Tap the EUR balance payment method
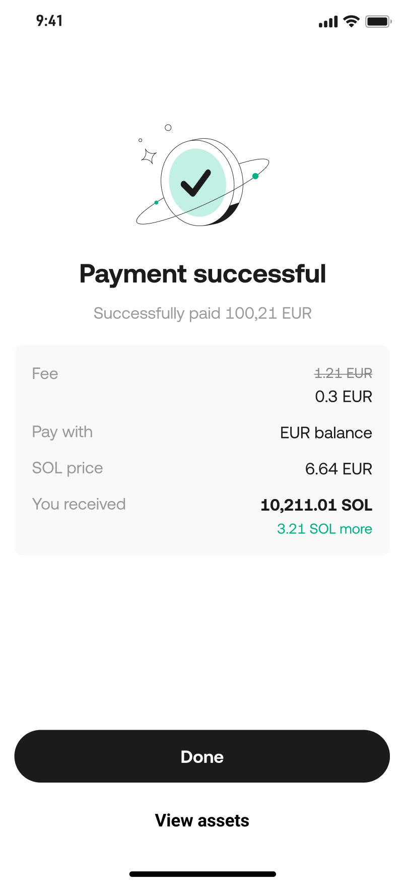Viewport: 403px width, 884px height. pyautogui.click(x=326, y=433)
